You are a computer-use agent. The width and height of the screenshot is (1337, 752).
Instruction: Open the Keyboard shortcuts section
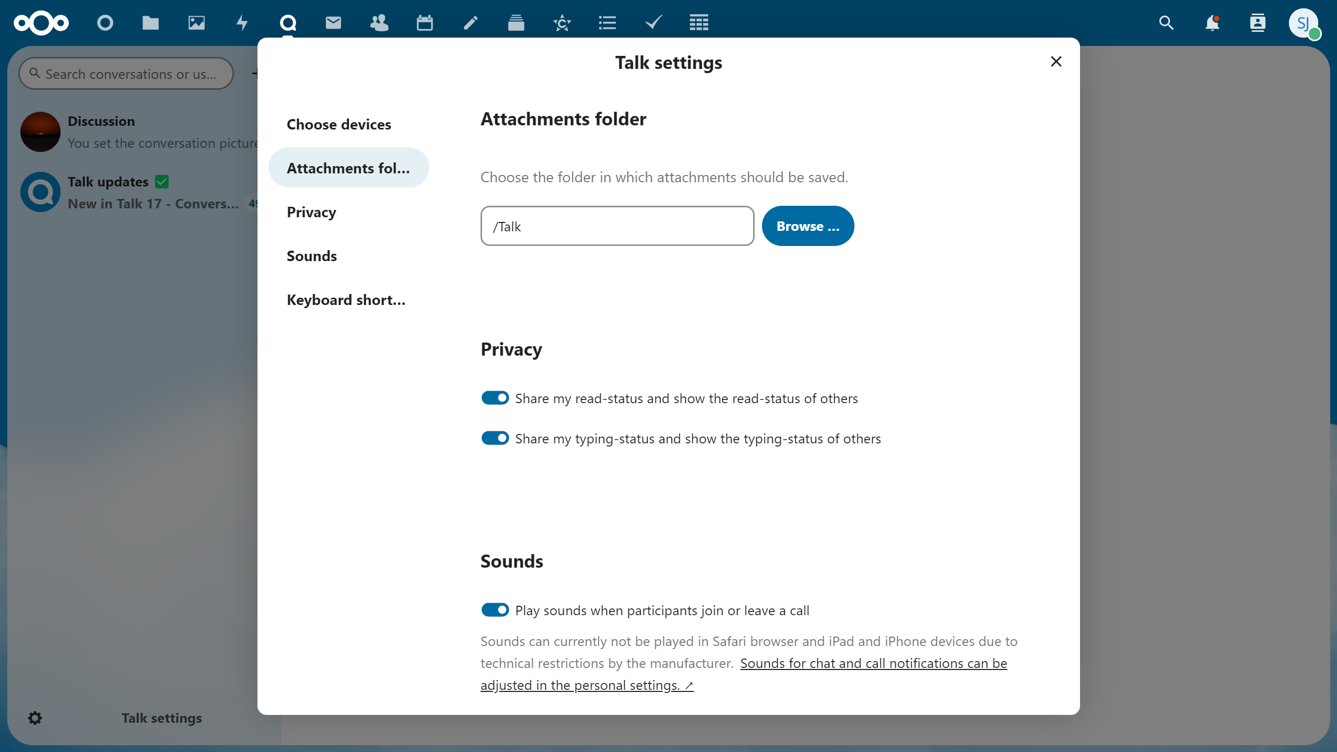coord(346,300)
